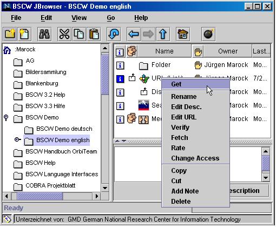Open the Go menu
Image resolution: width=276 pixels, height=227 pixels.
[x=111, y=18]
